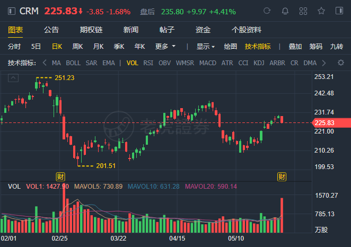
Task: Select the MACD indicator
Action: [x=208, y=63]
